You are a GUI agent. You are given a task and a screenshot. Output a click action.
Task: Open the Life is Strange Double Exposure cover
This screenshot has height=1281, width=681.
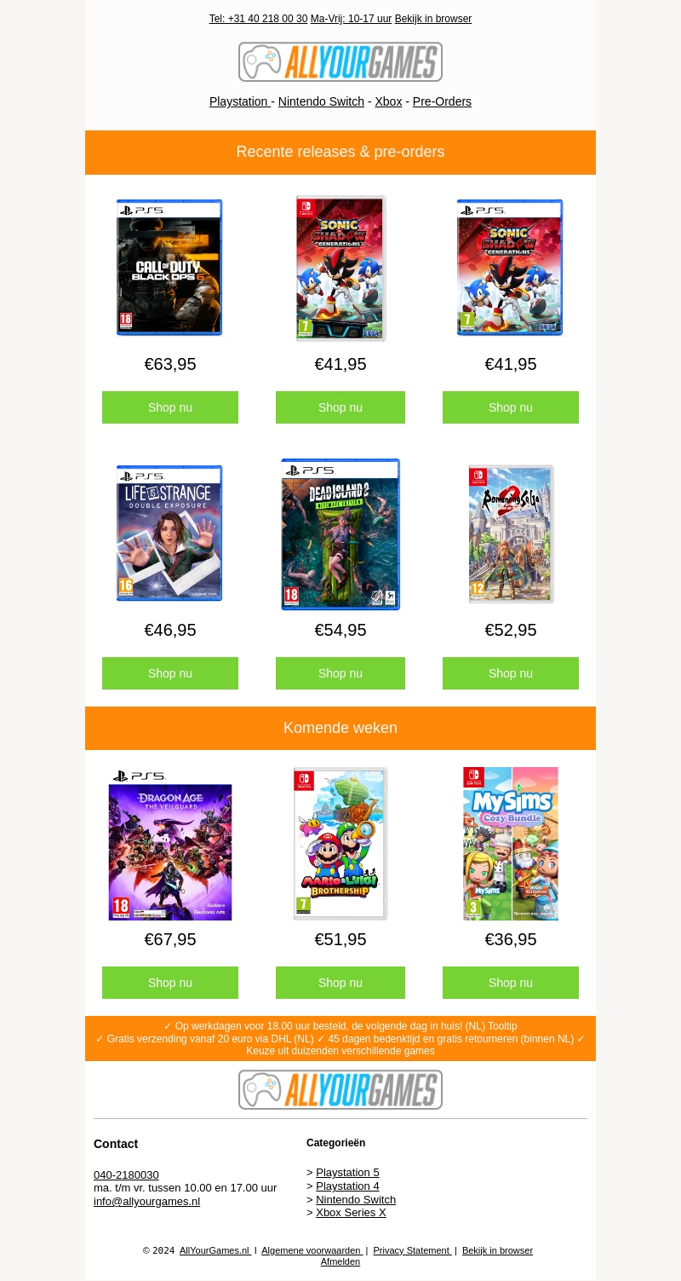pyautogui.click(x=169, y=534)
